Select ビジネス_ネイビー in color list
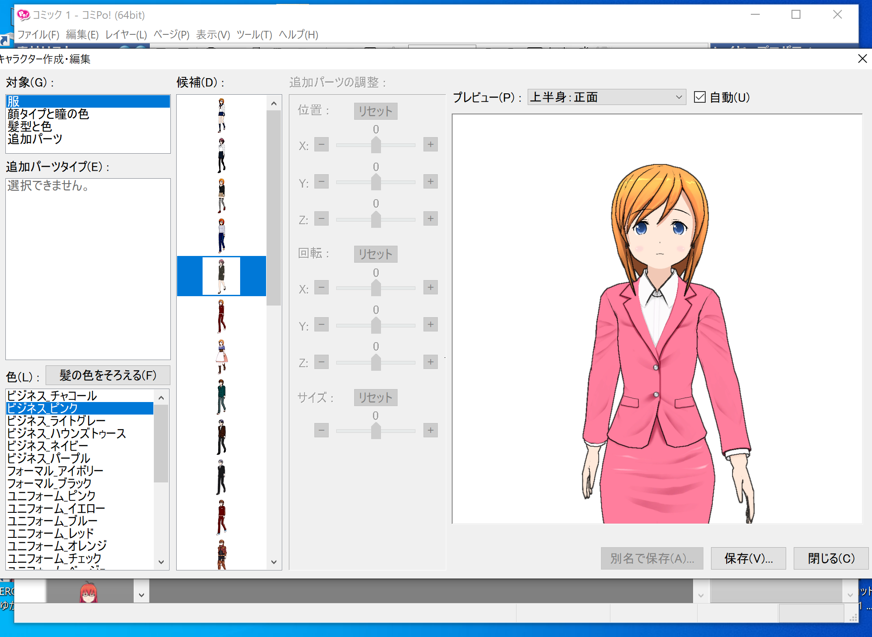872x637 pixels. coord(48,445)
